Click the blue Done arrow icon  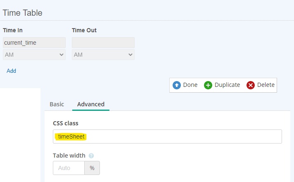pos(177,85)
